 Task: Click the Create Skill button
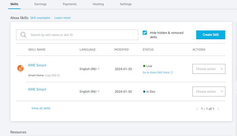coord(211,35)
